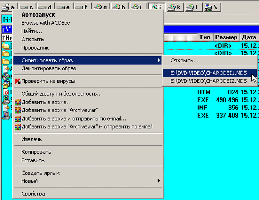The height and width of the screenshot is (200, 259).
Task: Expand the Новый submenu arrow
Action: click(x=159, y=181)
